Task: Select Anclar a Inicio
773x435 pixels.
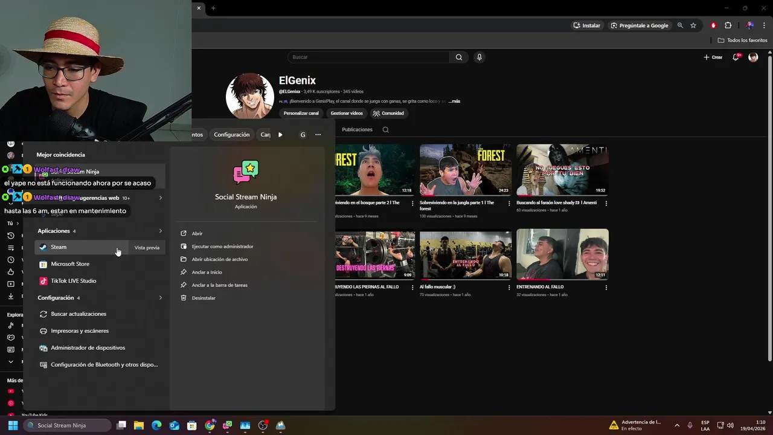Action: pos(207,272)
